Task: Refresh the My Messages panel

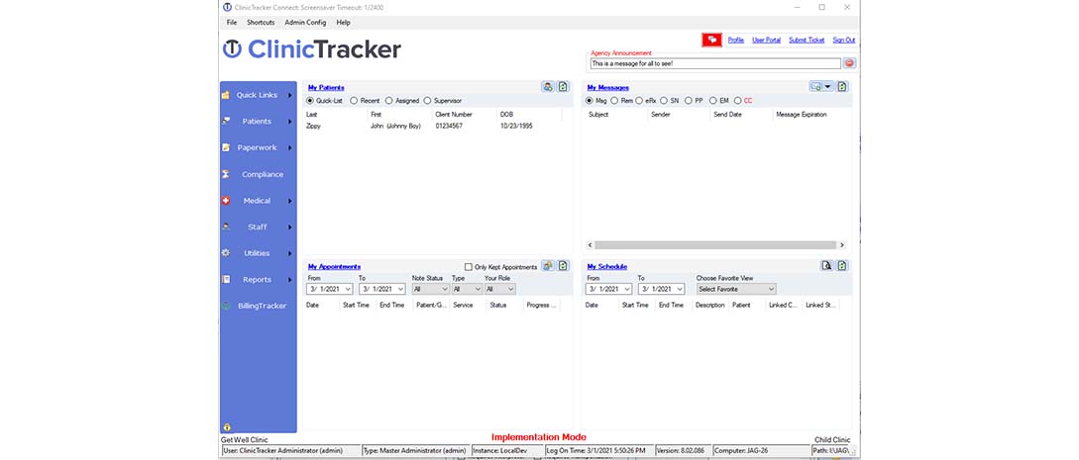Action: 842,87
